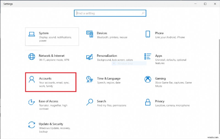Open the Ease of Access icon
Image resolution: width=220 pixels, height=139 pixels.
[x=32, y=102]
